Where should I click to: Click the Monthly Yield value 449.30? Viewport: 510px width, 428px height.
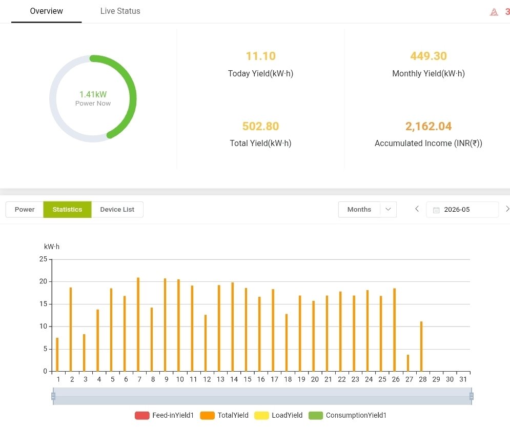pos(429,56)
